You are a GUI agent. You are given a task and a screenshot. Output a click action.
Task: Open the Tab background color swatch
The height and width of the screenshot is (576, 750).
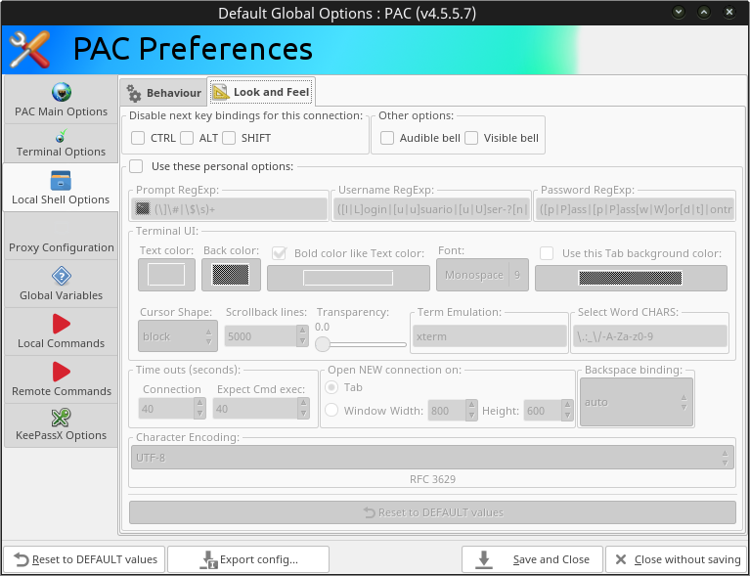[631, 278]
